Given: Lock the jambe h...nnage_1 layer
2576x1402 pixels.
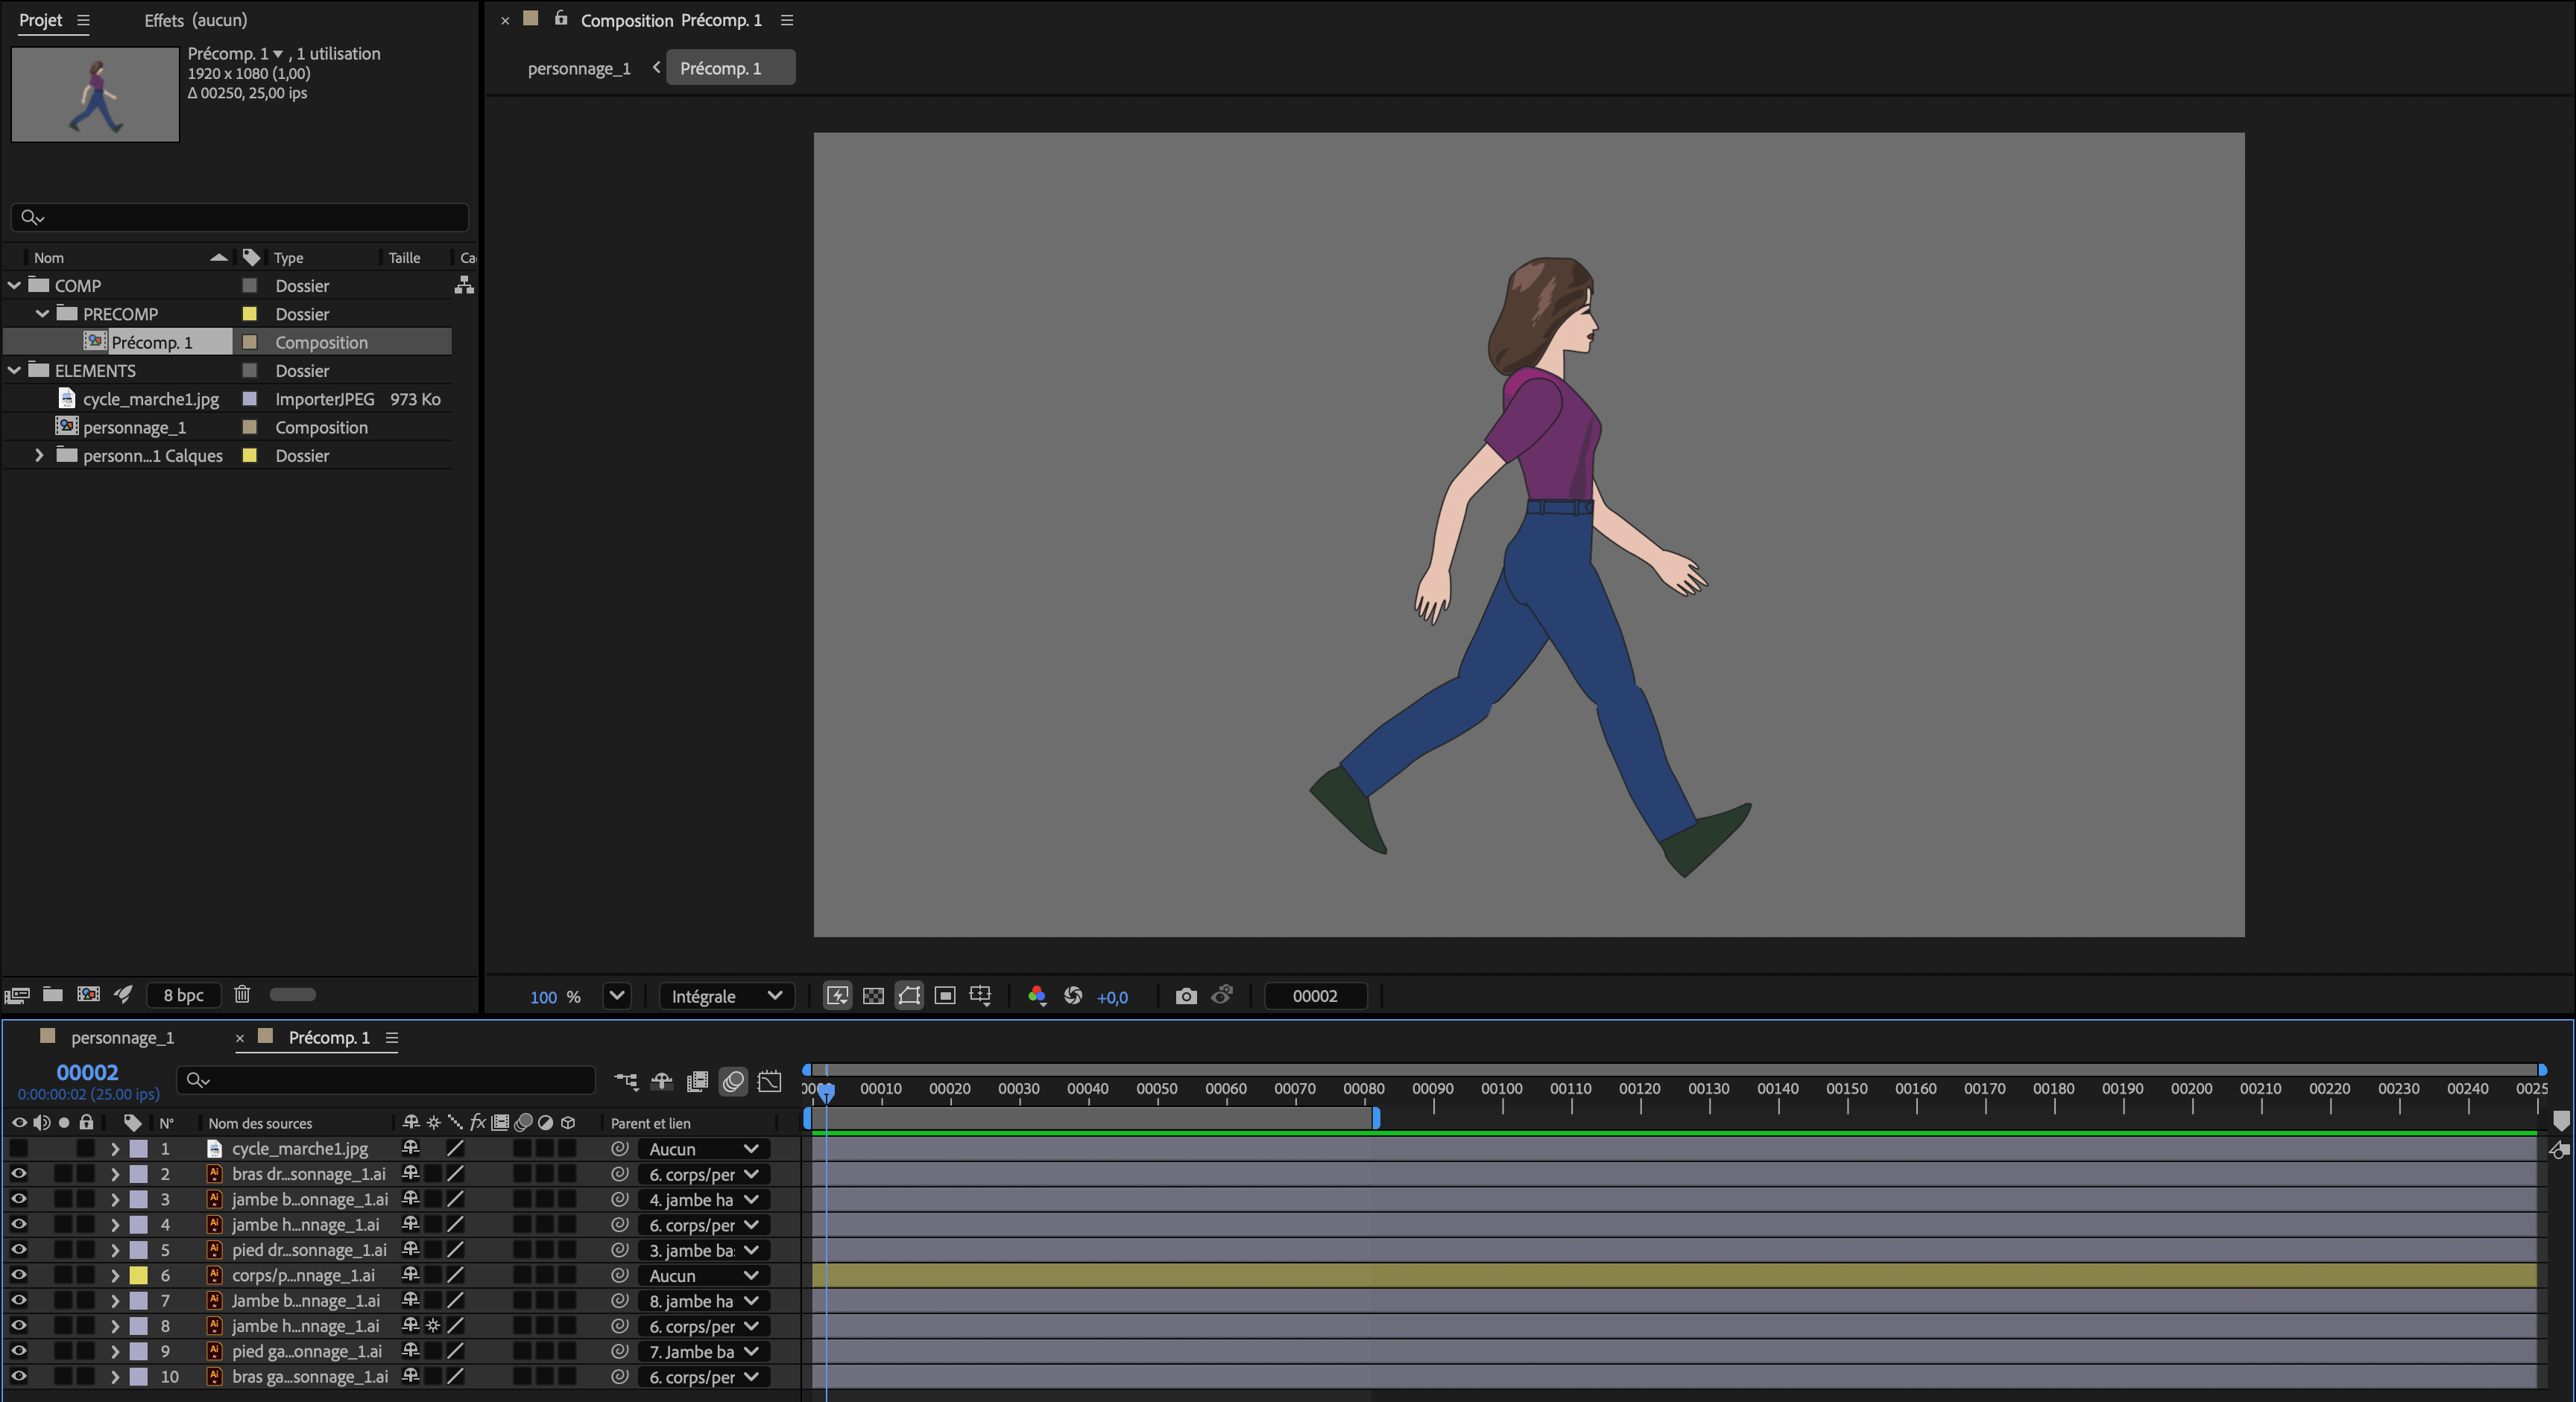Looking at the screenshot, I should 86,1224.
